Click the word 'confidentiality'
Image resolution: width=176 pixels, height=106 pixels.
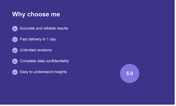57,61
